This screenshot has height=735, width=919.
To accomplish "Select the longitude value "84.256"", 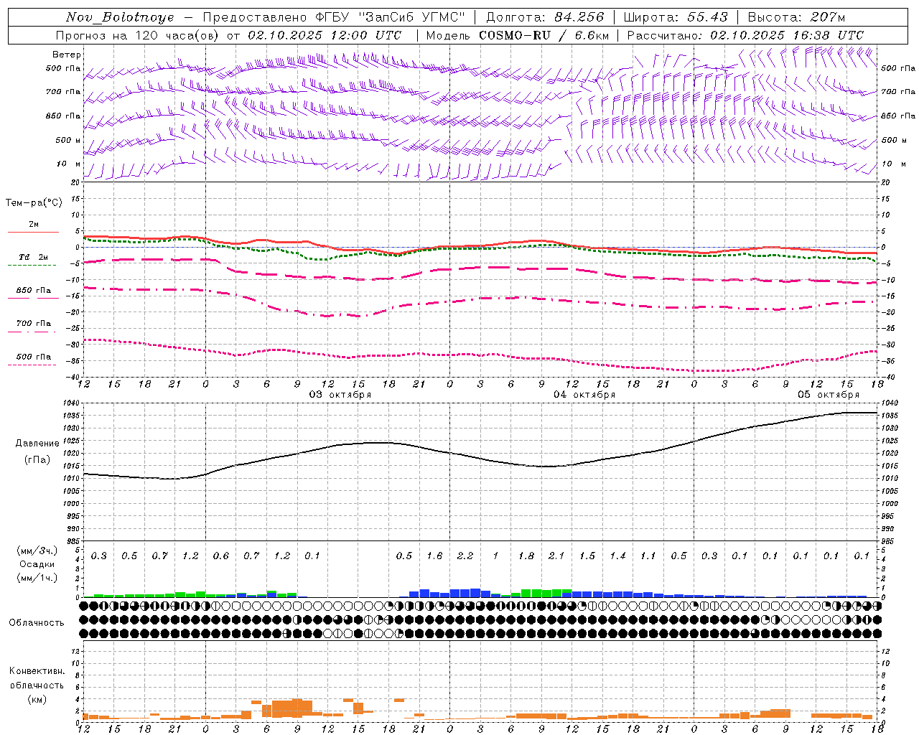I will pyautogui.click(x=578, y=17).
